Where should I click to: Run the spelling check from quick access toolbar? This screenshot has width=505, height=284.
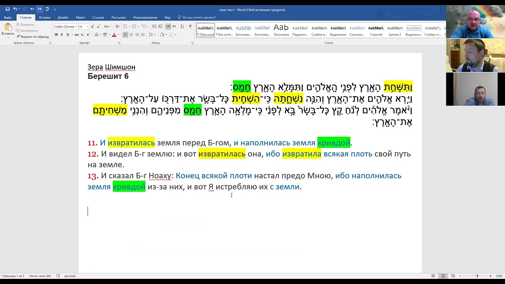[x=47, y=9]
